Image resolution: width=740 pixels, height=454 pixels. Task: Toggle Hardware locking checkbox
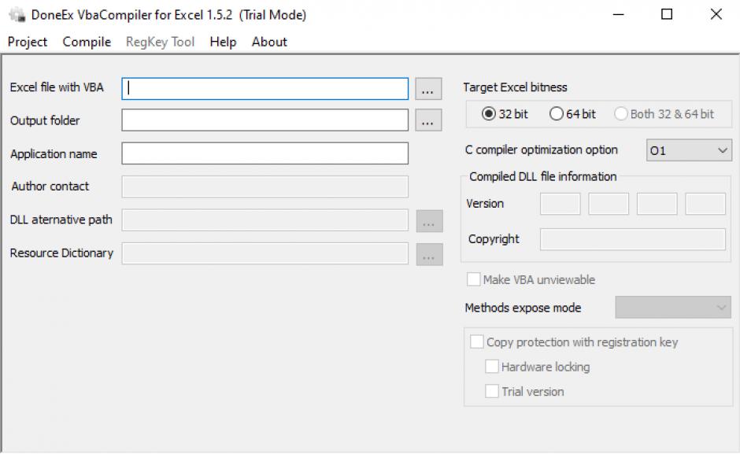(x=492, y=367)
